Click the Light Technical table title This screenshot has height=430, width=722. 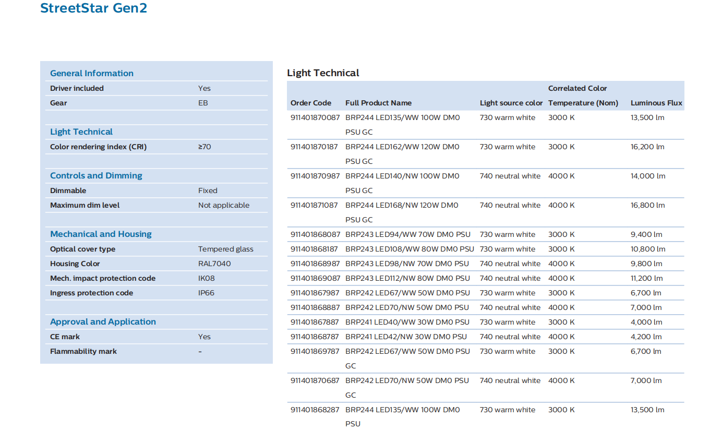[323, 73]
